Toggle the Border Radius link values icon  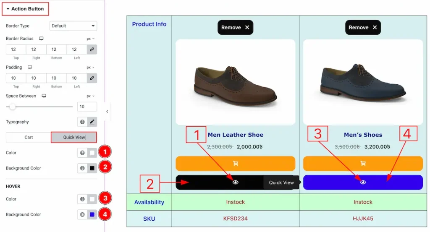coord(92,50)
